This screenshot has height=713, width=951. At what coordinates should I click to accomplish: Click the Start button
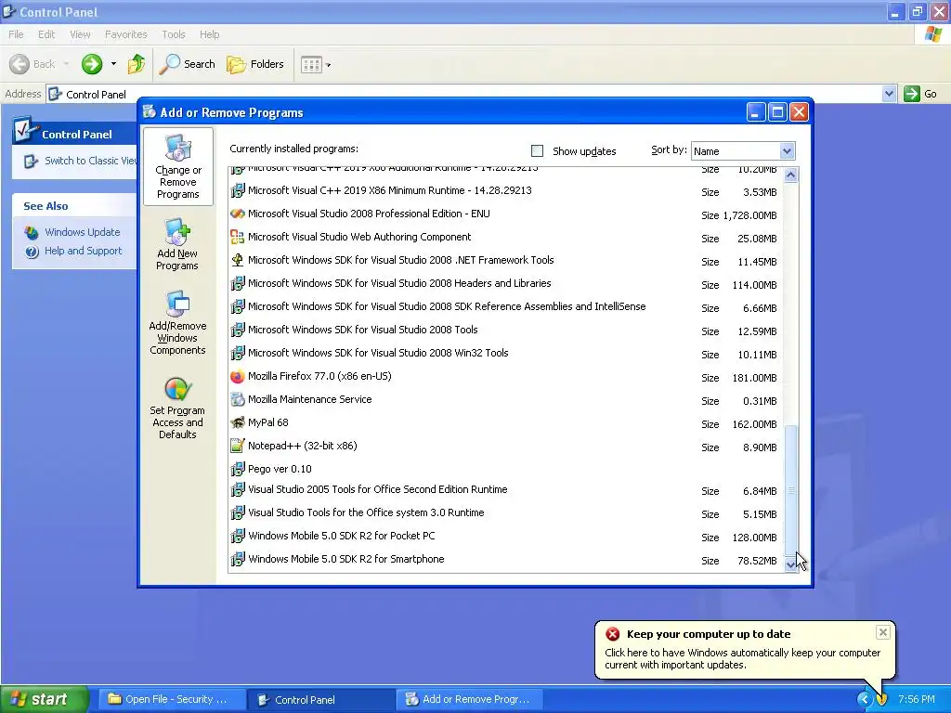click(x=44, y=699)
